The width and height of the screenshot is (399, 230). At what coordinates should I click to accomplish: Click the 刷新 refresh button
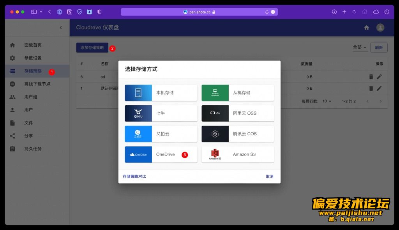(379, 48)
